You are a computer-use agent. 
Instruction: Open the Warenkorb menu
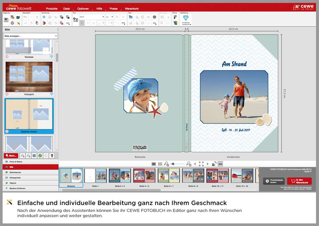(132, 9)
